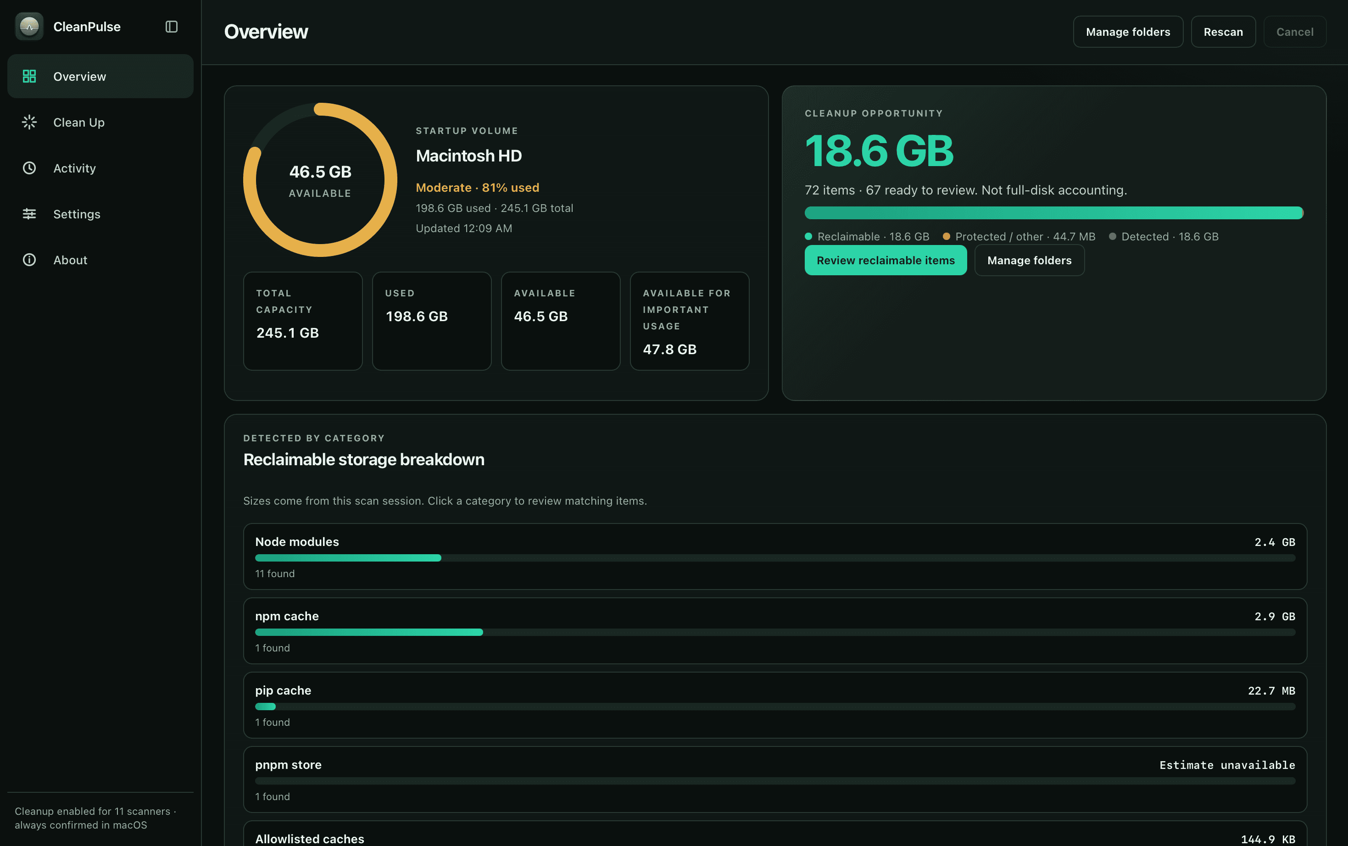Viewport: 1348px width, 846px height.
Task: Click the About info icon
Action: (29, 260)
